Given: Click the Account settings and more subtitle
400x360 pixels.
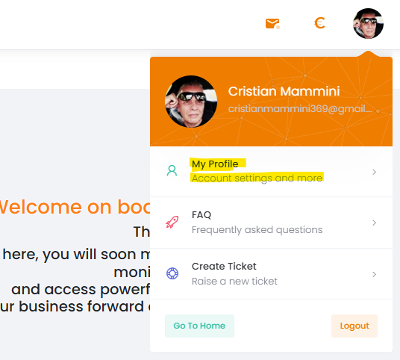Looking at the screenshot, I should [257, 178].
